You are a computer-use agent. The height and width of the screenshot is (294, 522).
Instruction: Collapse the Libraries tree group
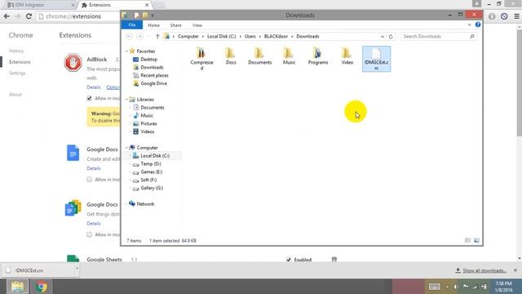point(126,100)
